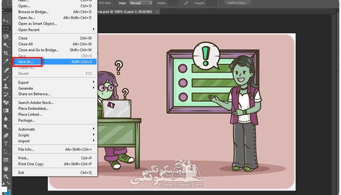The image size is (341, 195).
Task: Select Share on Behance menu entry
Action: coord(55,94)
